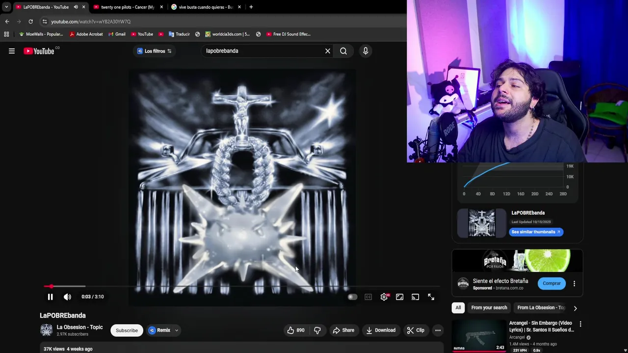Screen dimensions: 628x353
Task: Toggle closed captions in the player
Action: click(x=368, y=297)
